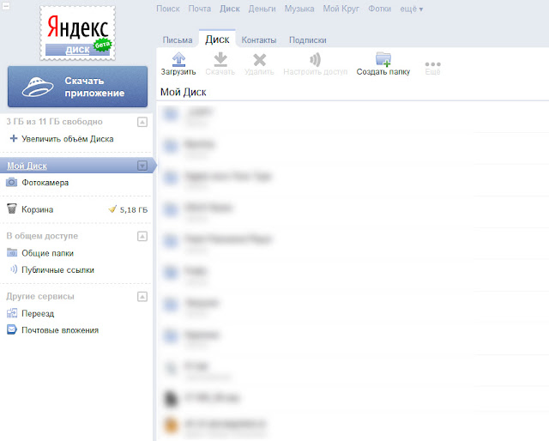Click the Фотокамера camera icon

click(11, 182)
